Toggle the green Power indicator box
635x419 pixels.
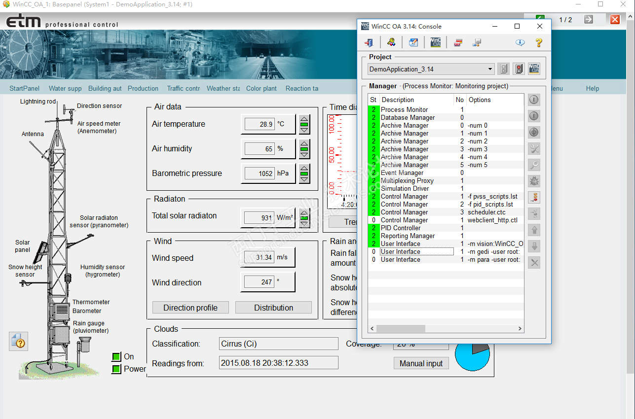tap(116, 369)
